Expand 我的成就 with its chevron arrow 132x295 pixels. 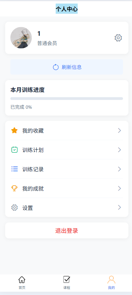click(x=120, y=188)
